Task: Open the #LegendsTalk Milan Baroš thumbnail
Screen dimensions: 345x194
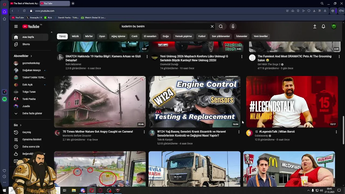Action: (x=292, y=102)
